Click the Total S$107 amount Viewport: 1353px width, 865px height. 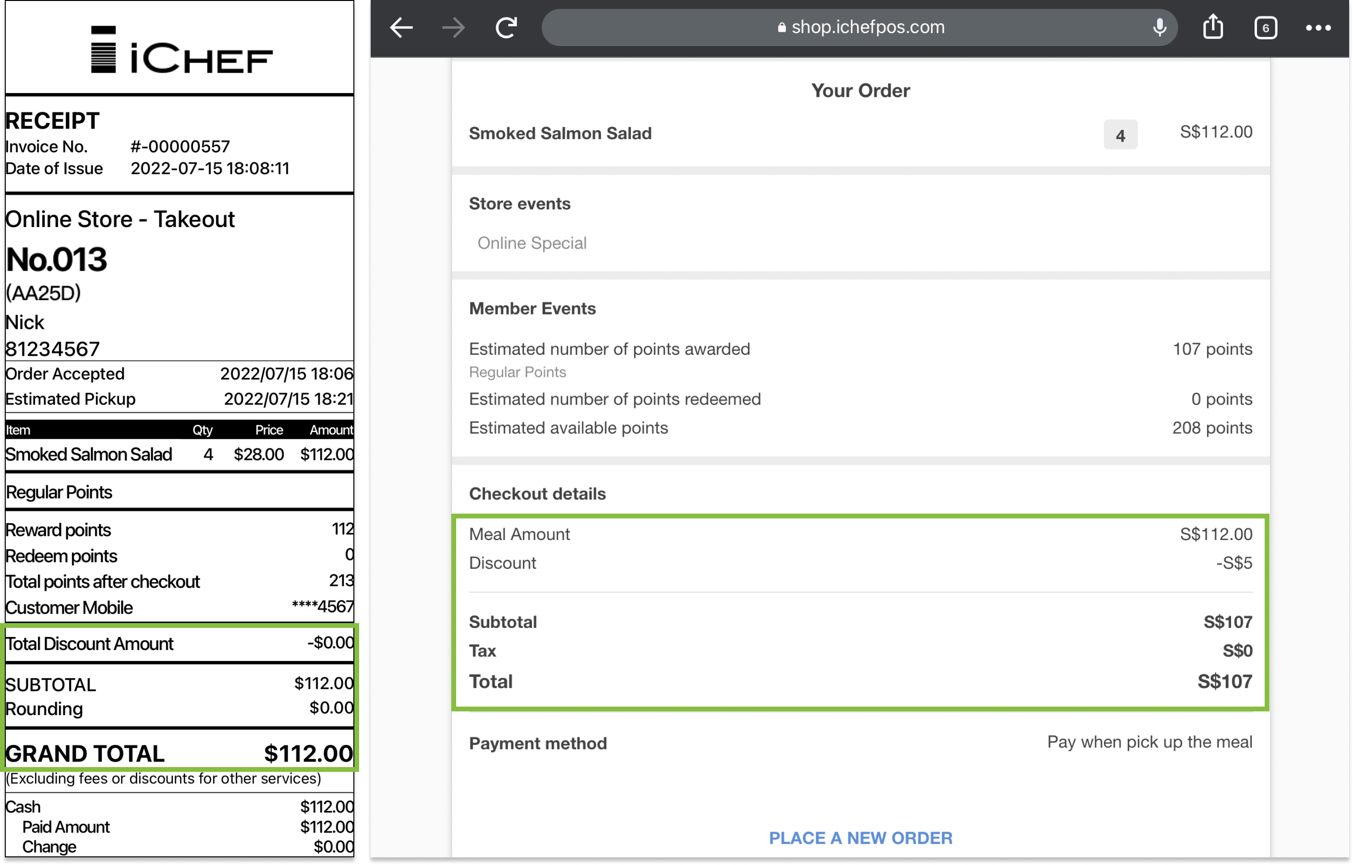tap(1224, 681)
